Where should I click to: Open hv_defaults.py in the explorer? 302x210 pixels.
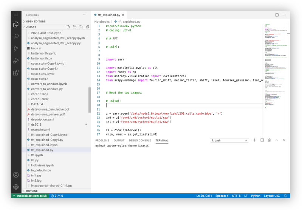click(41, 171)
